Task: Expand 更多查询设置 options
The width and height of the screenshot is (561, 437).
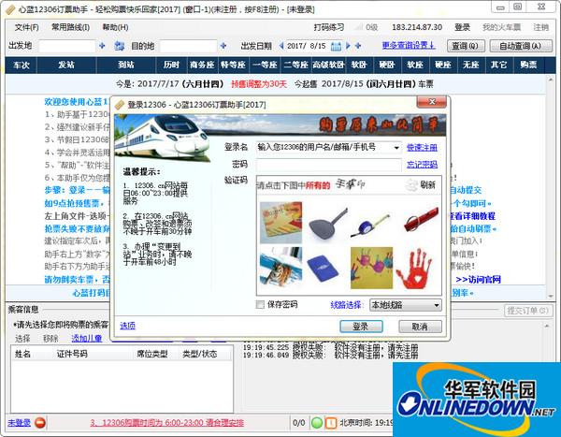Action: pyautogui.click(x=409, y=46)
